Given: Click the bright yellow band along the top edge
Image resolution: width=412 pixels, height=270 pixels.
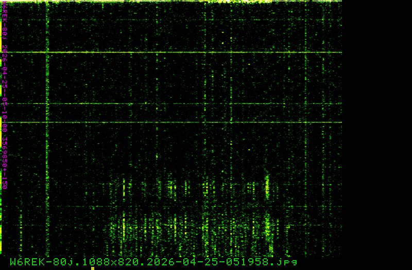Looking at the screenshot, I should [x=232, y=2].
